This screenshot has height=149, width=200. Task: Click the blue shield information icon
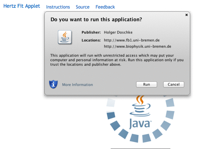tap(53, 84)
